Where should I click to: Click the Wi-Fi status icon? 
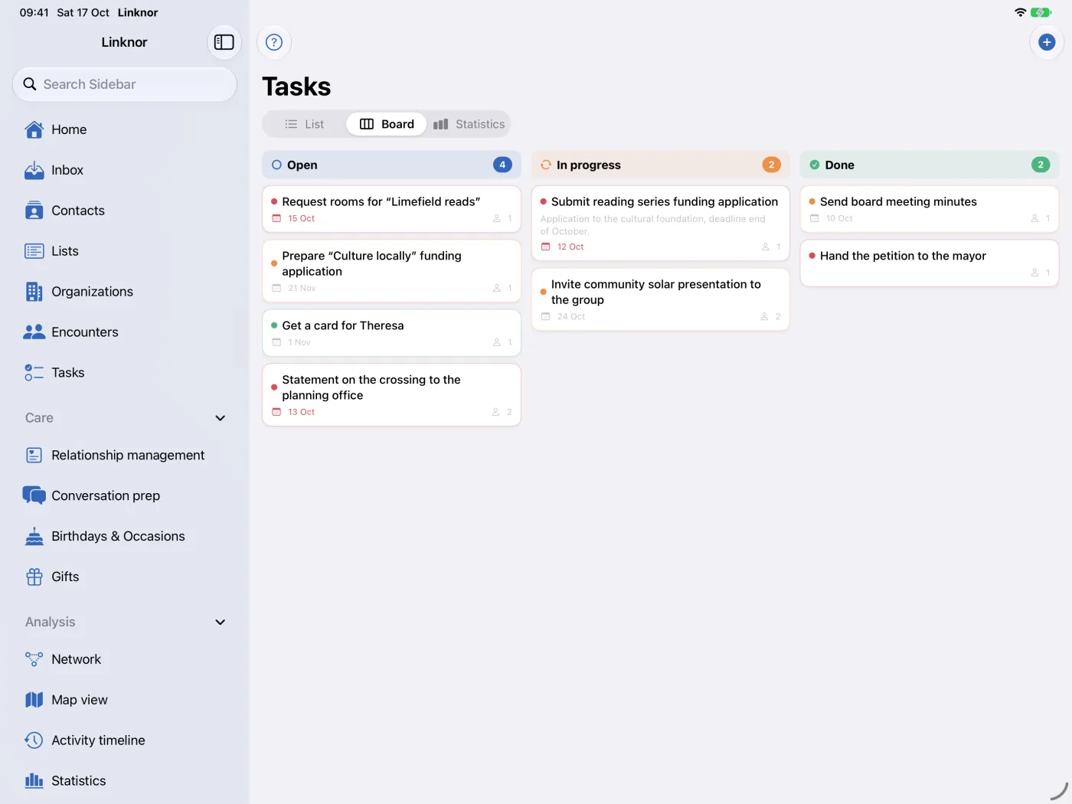tap(1020, 12)
